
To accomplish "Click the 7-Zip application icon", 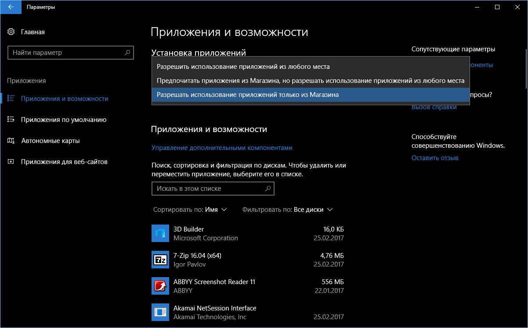I will click(x=160, y=260).
